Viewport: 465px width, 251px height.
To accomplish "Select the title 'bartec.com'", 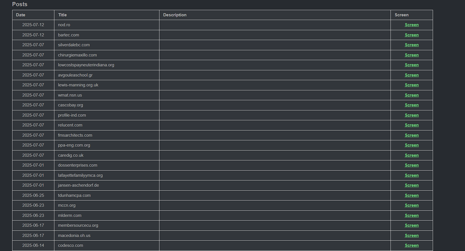I will (x=69, y=35).
